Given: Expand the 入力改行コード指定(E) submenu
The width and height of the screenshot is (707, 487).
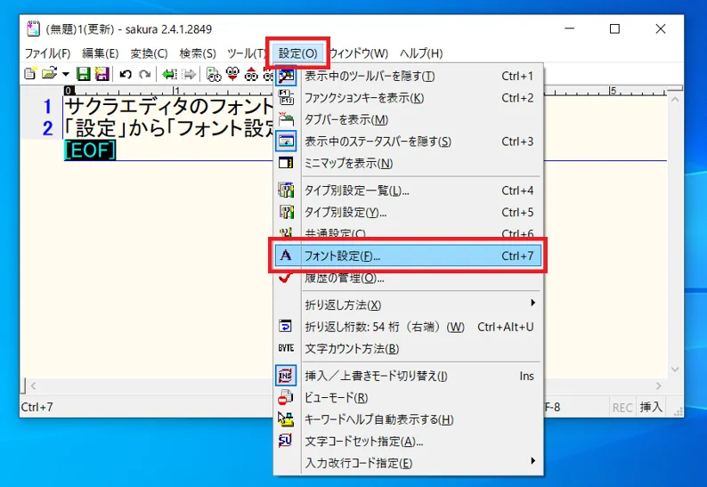Looking at the screenshot, I should (408, 463).
